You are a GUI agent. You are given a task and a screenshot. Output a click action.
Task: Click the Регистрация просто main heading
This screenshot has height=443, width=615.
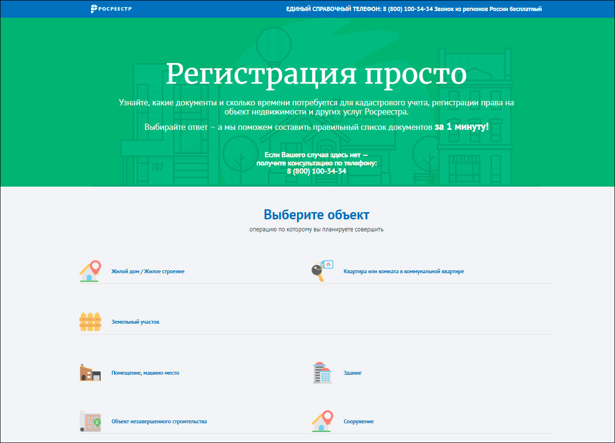[x=316, y=74]
